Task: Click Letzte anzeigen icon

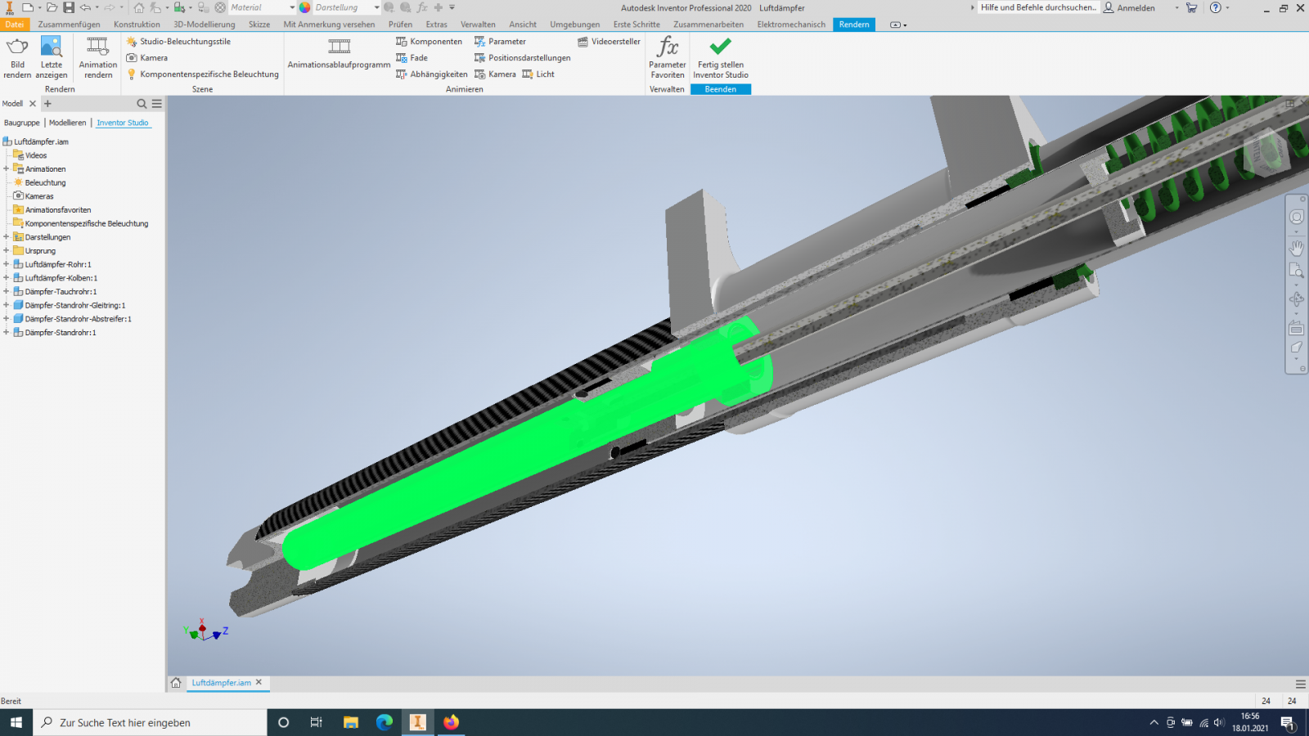Action: pos(52,47)
